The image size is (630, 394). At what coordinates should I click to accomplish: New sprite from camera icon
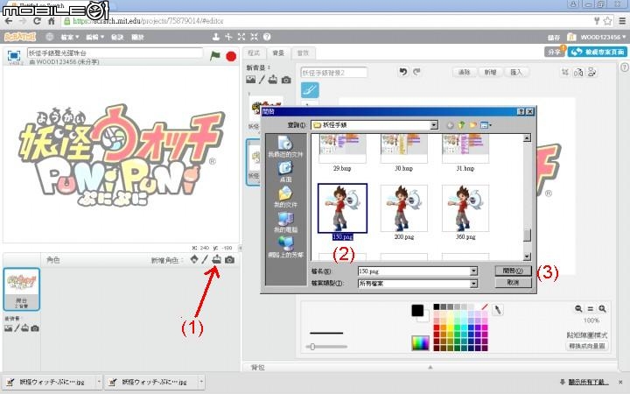coord(229,260)
